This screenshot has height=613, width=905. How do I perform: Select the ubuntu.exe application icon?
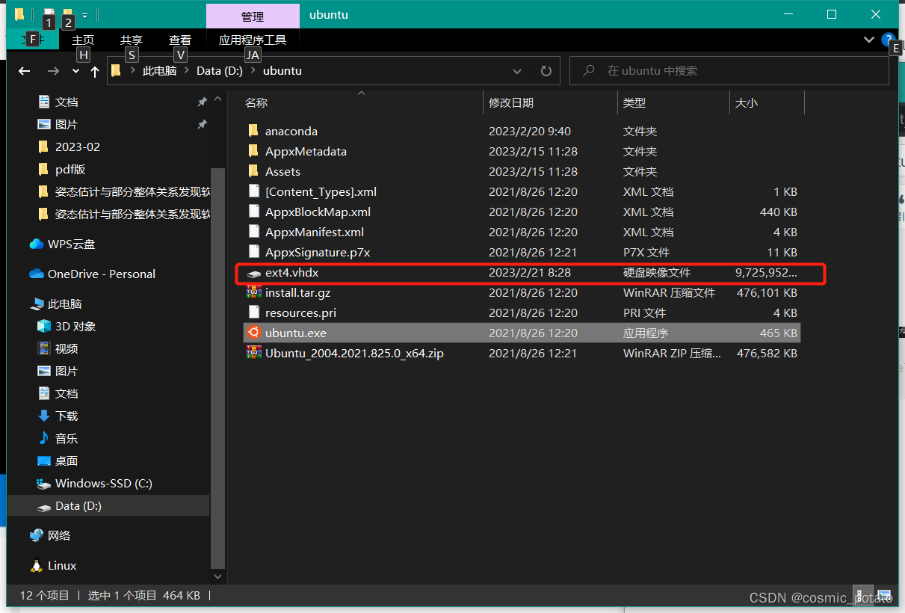(x=253, y=333)
